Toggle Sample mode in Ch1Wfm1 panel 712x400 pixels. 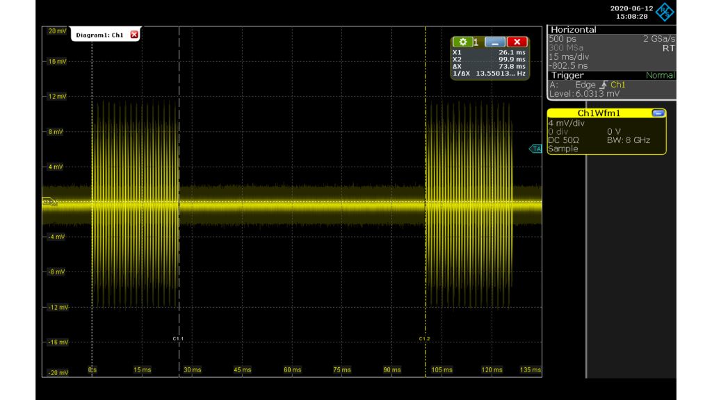[564, 148]
